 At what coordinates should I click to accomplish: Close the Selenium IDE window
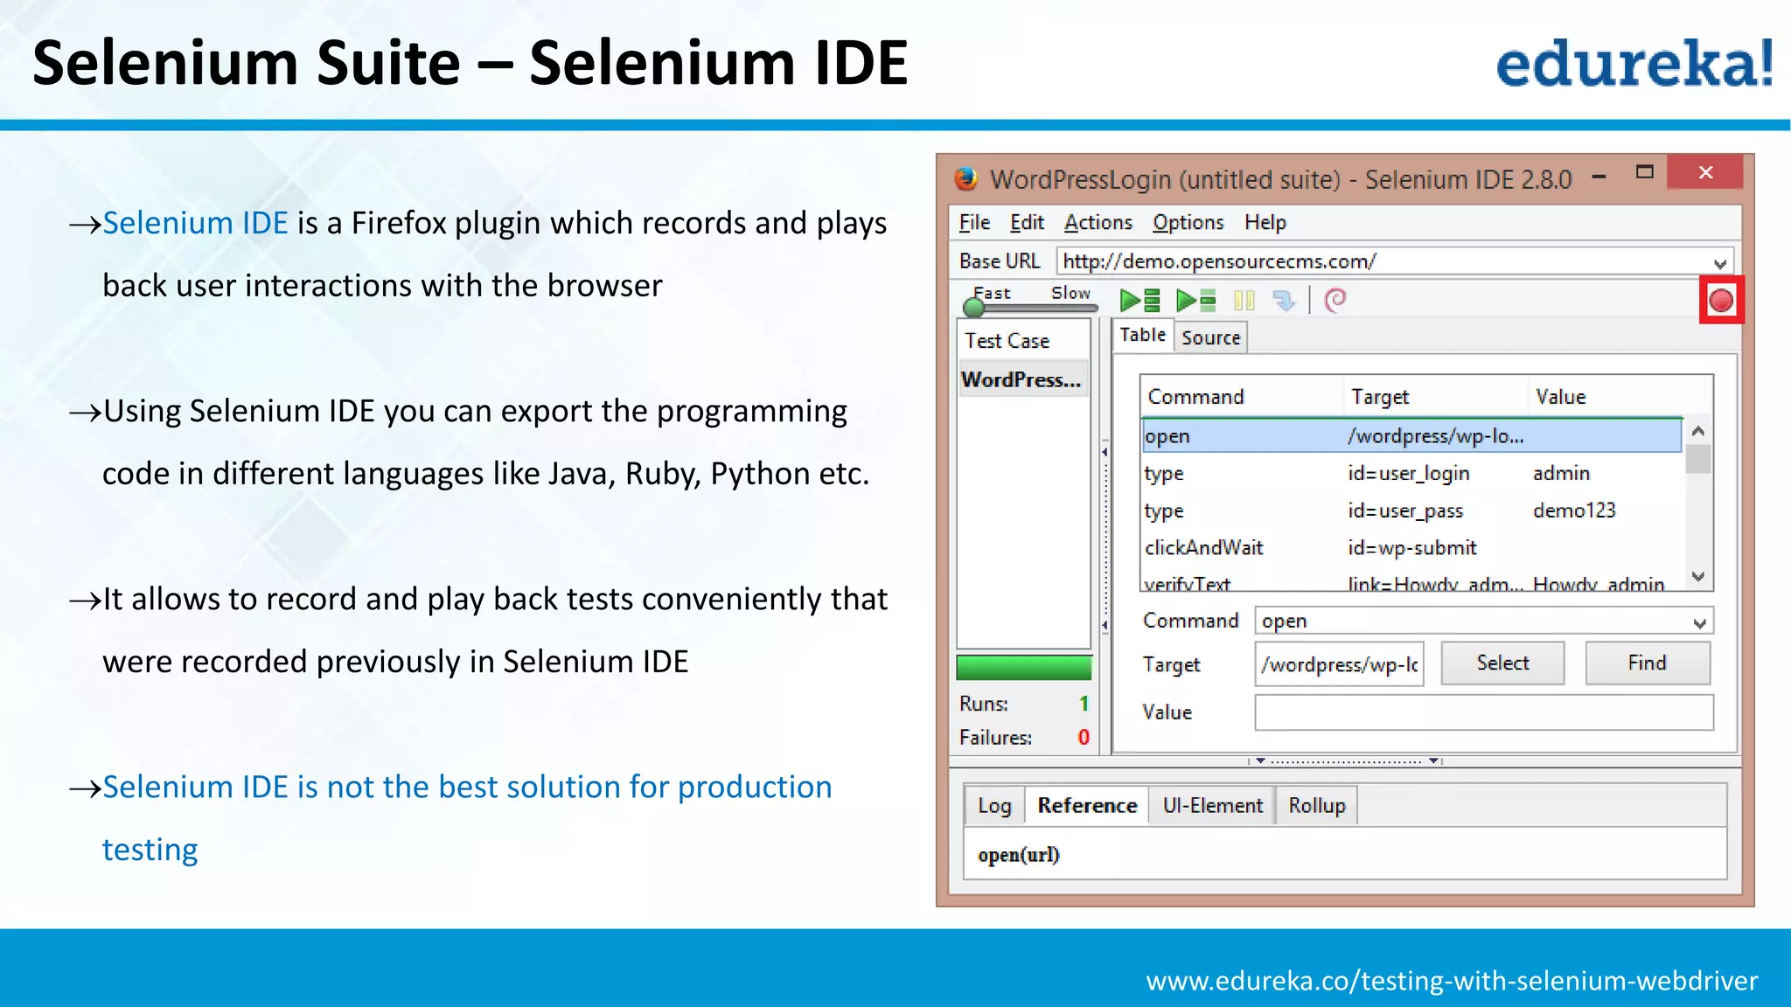pos(1705,172)
